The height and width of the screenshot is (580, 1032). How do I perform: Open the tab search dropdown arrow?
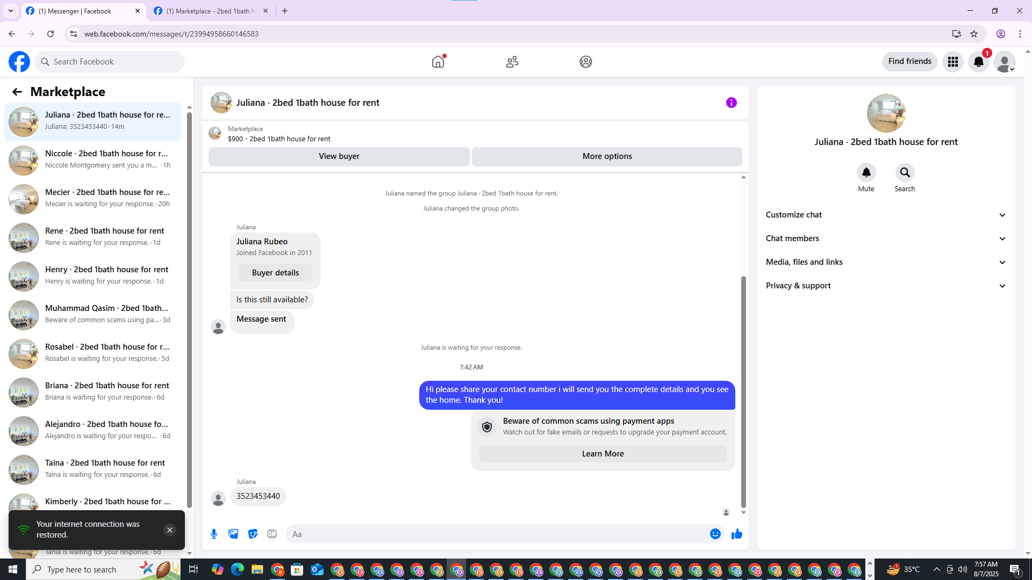pos(11,11)
